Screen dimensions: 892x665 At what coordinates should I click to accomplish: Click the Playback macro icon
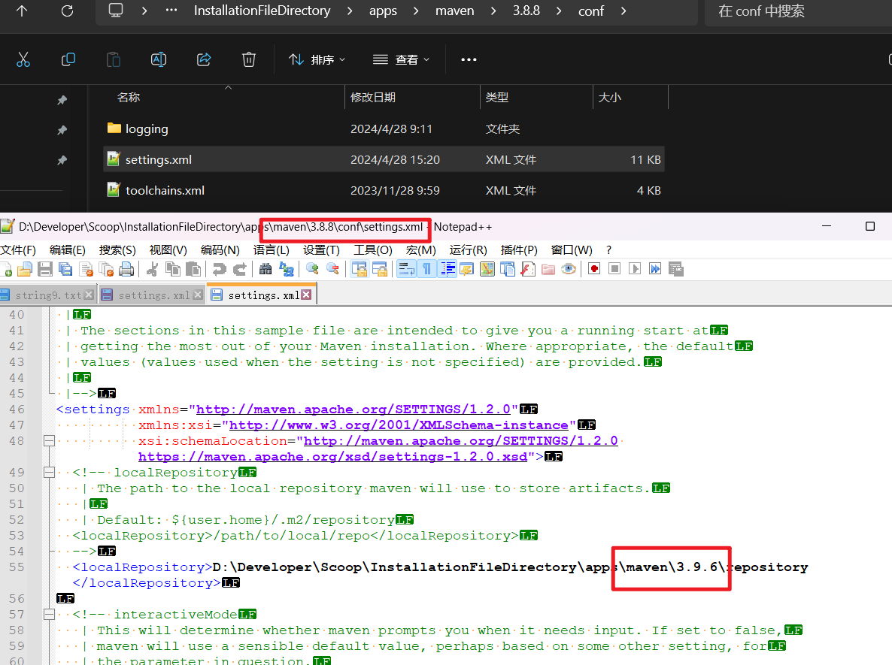point(635,270)
